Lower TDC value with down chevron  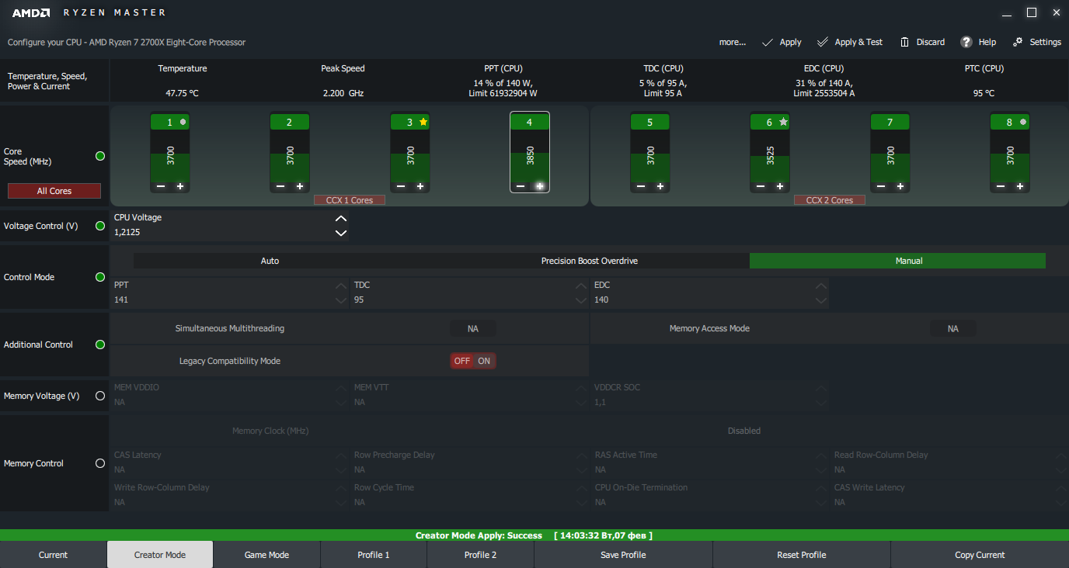[x=580, y=300]
